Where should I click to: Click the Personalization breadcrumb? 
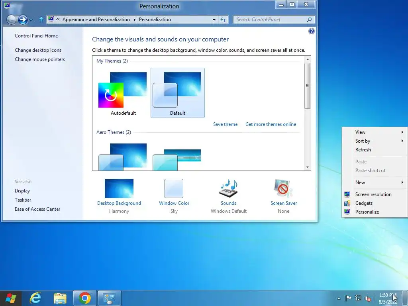(x=155, y=20)
